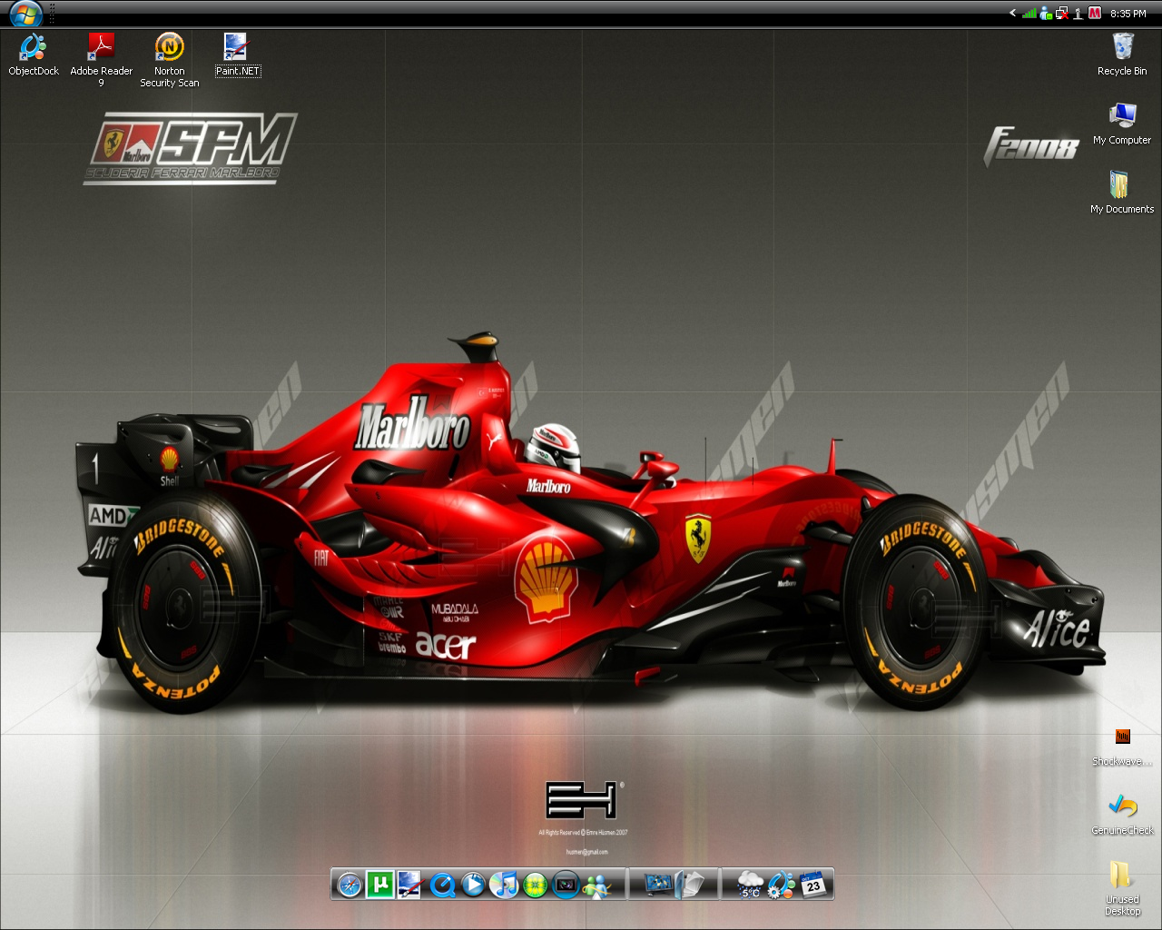Click the 8:35 PM system clock
This screenshot has height=930, width=1162.
pyautogui.click(x=1128, y=14)
